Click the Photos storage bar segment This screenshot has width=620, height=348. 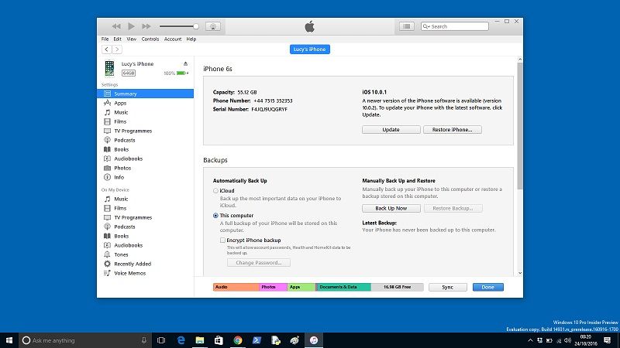pos(274,287)
